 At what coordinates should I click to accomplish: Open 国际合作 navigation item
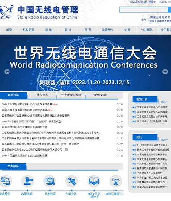click(x=107, y=30)
